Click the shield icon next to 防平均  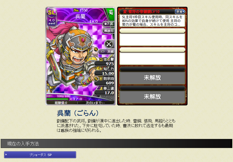101,79
